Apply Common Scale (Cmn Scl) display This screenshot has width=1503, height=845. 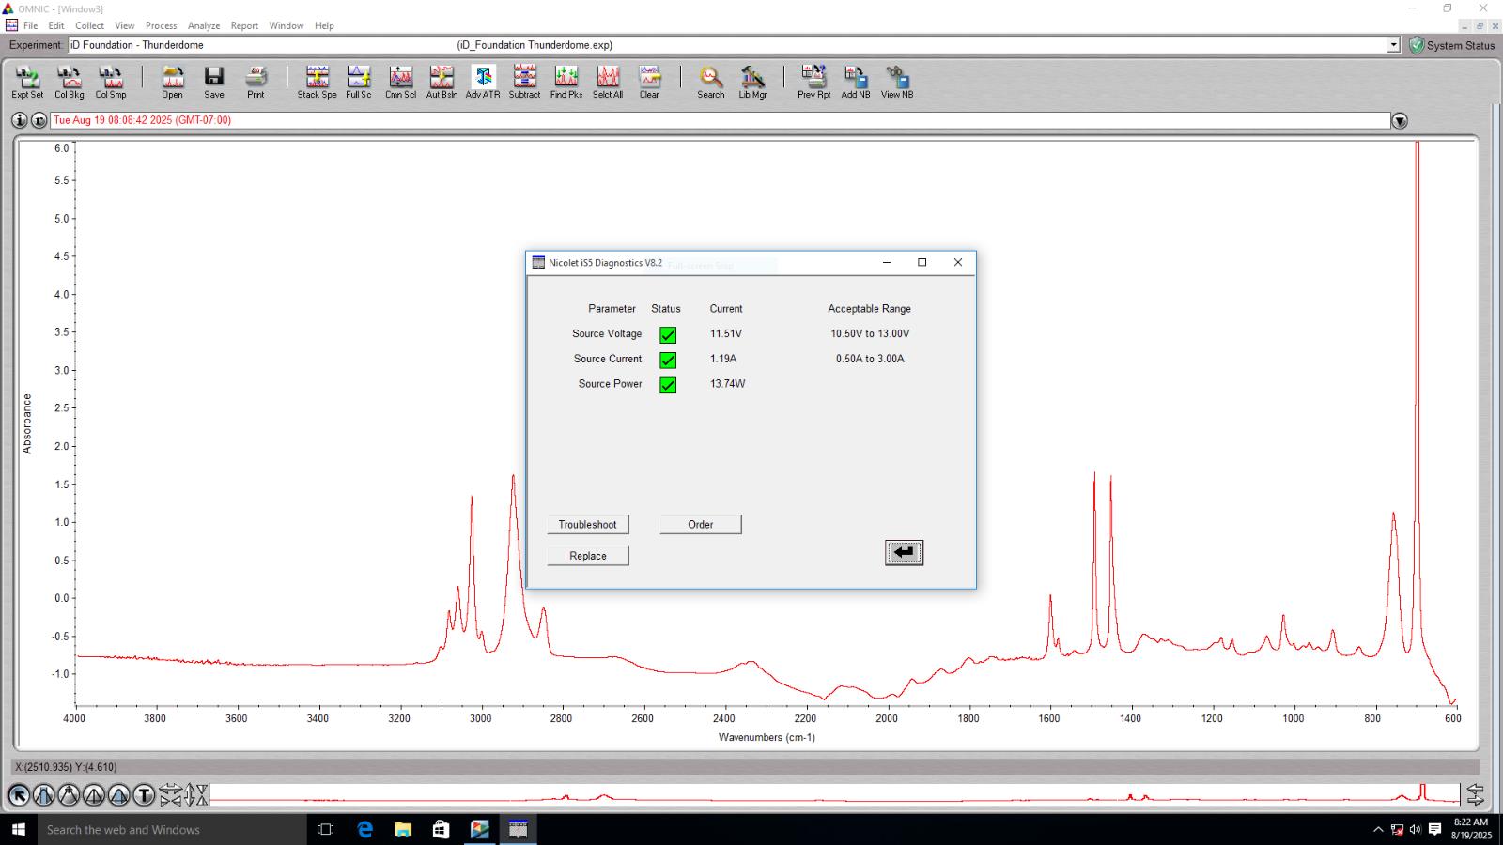pyautogui.click(x=400, y=82)
